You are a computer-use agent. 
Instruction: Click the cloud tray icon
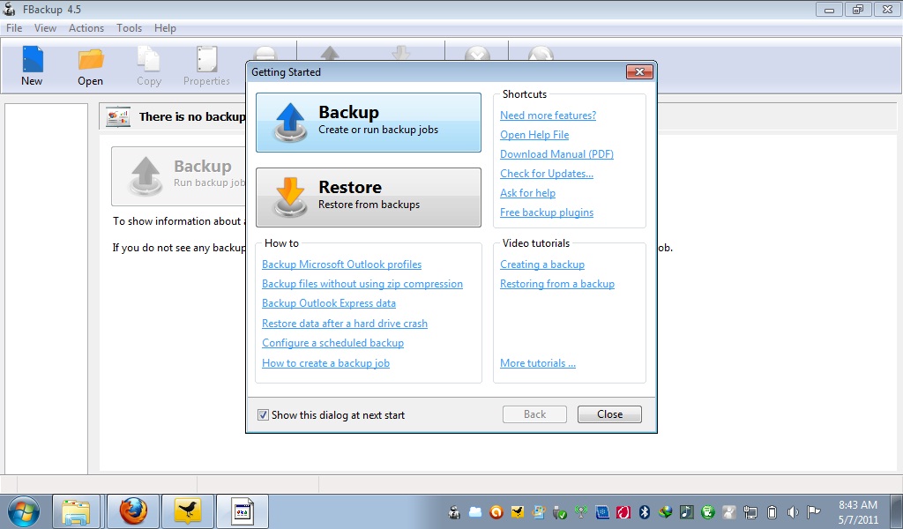click(475, 511)
